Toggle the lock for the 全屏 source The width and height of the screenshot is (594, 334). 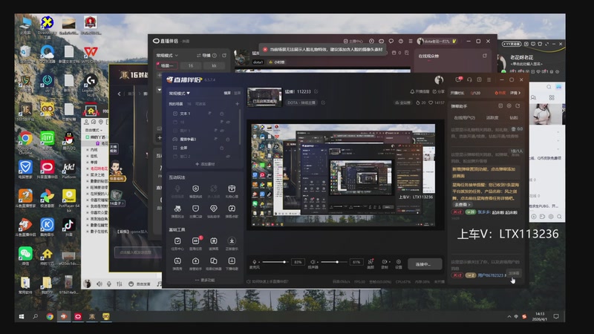(x=221, y=148)
